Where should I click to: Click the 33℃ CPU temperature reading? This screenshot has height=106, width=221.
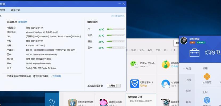(x=101, y=29)
